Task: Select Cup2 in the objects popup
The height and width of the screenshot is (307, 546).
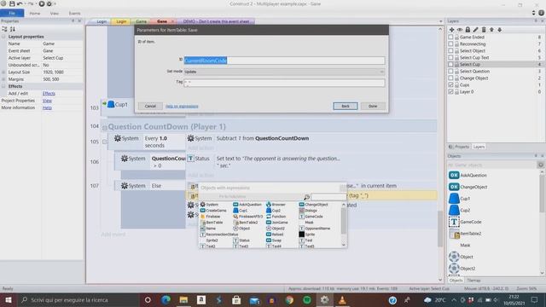Action: pos(273,211)
